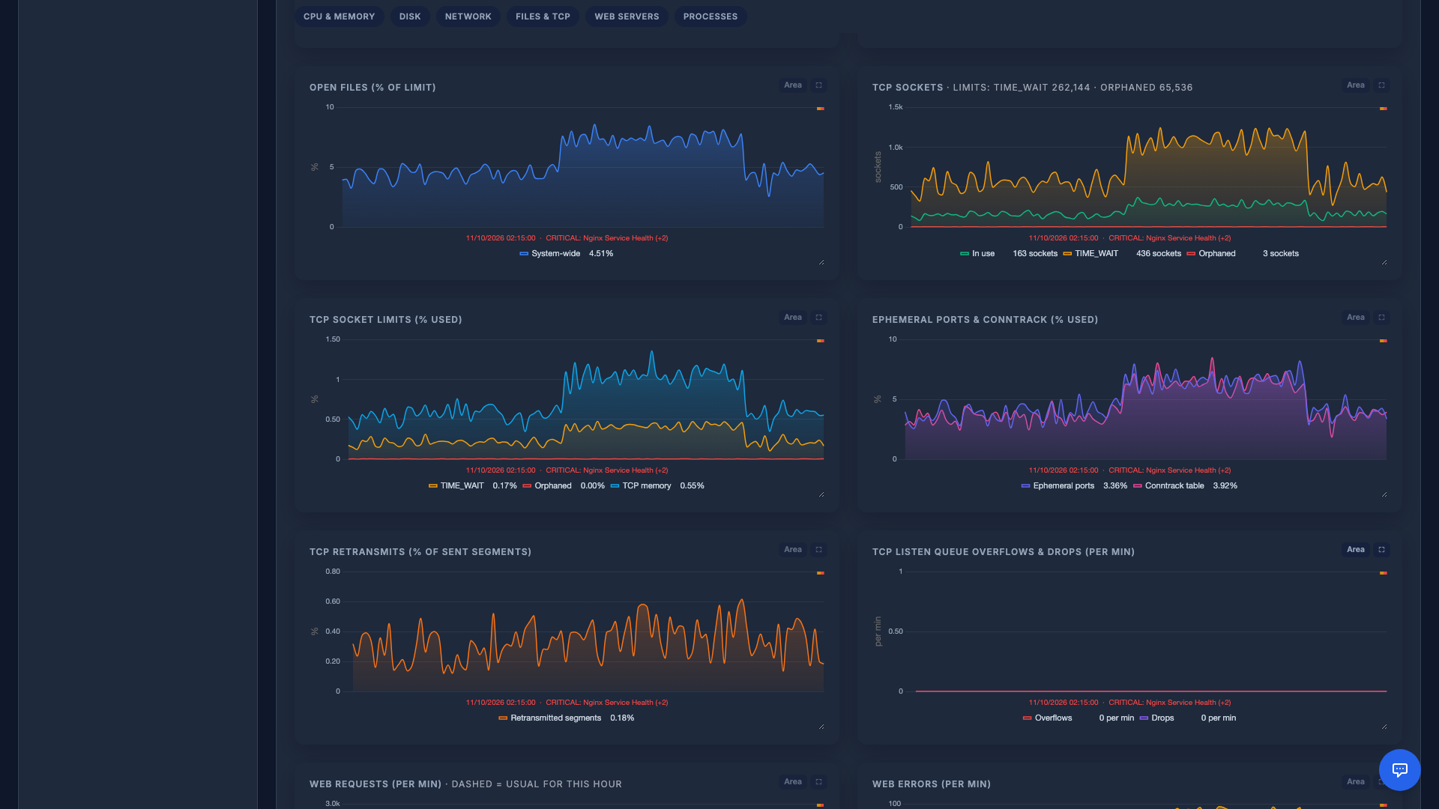Click resize handle of Open Files chart
The width and height of the screenshot is (1439, 809).
coord(821,262)
